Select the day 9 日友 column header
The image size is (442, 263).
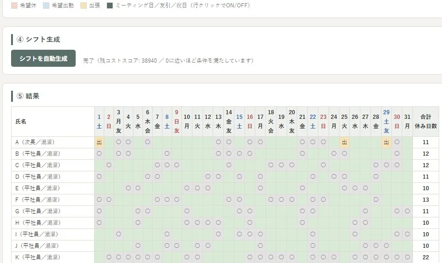pyautogui.click(x=176, y=122)
